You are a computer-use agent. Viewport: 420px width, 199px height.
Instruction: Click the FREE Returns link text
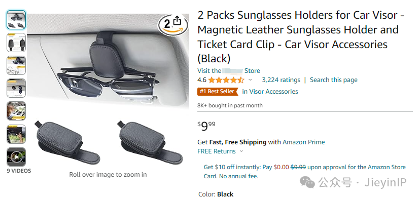tap(217, 151)
